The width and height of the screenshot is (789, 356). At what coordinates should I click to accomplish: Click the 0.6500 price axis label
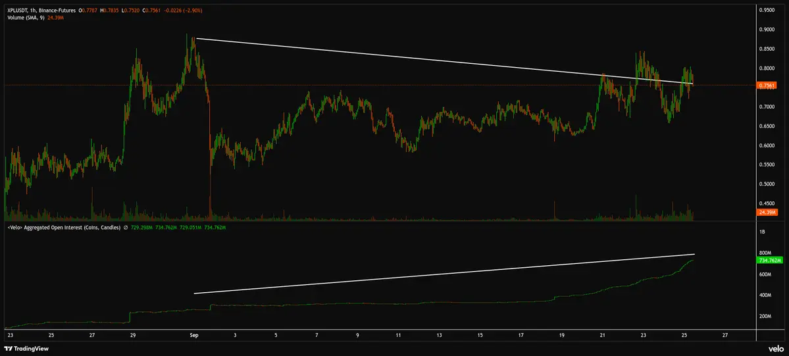[x=767, y=126]
